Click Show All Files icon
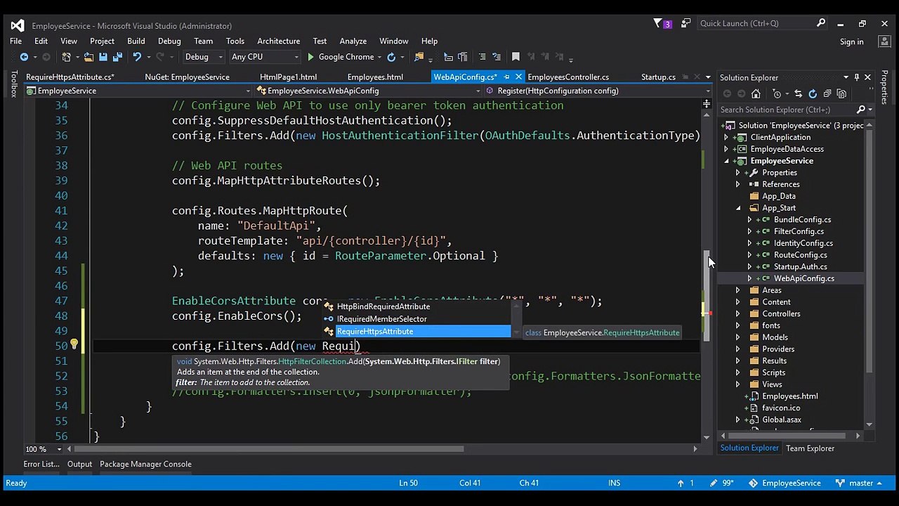This screenshot has width=899, height=506. 841,93
